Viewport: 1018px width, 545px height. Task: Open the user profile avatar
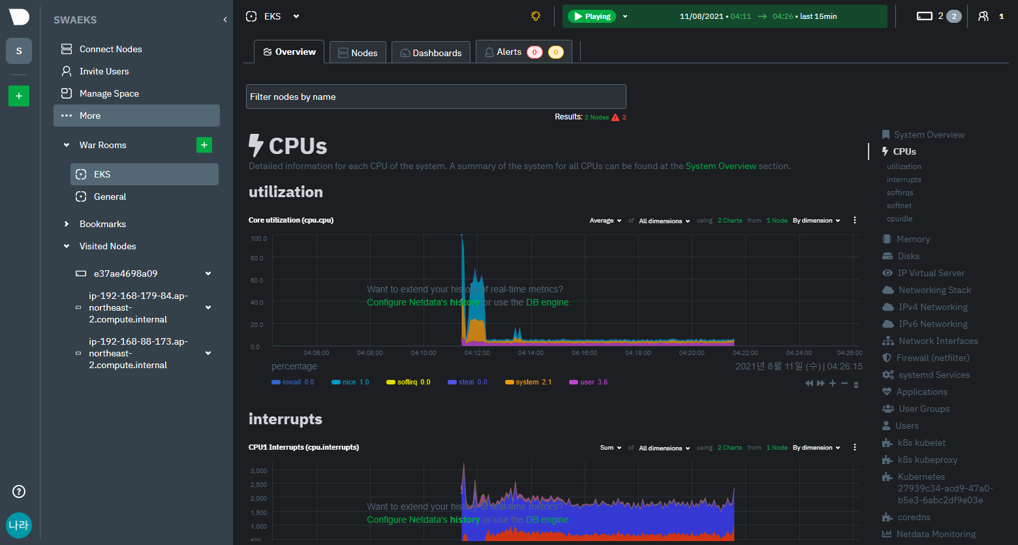19,525
